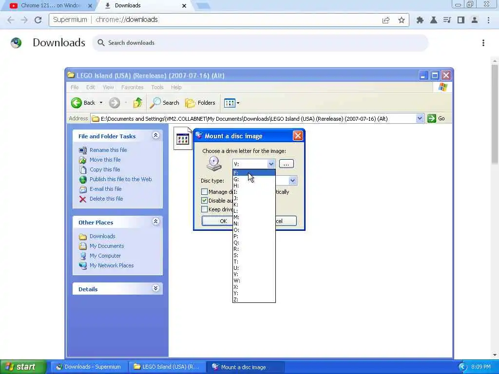Collapse the Other Places panel
The image size is (499, 374).
[155, 222]
